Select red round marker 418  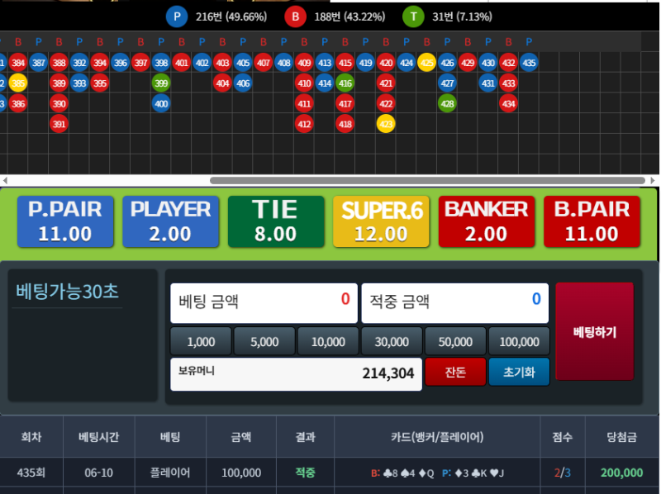coord(345,125)
